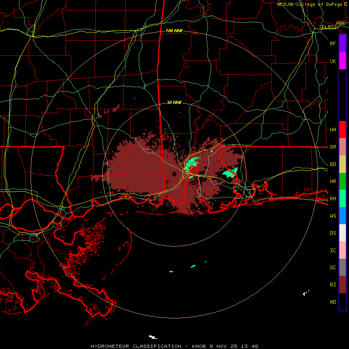Click the KMOB radar station identifier

coord(199,346)
